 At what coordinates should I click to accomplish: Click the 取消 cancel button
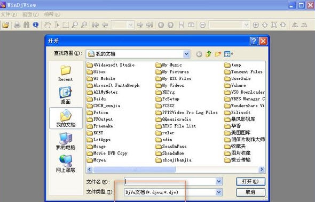coord(250,192)
